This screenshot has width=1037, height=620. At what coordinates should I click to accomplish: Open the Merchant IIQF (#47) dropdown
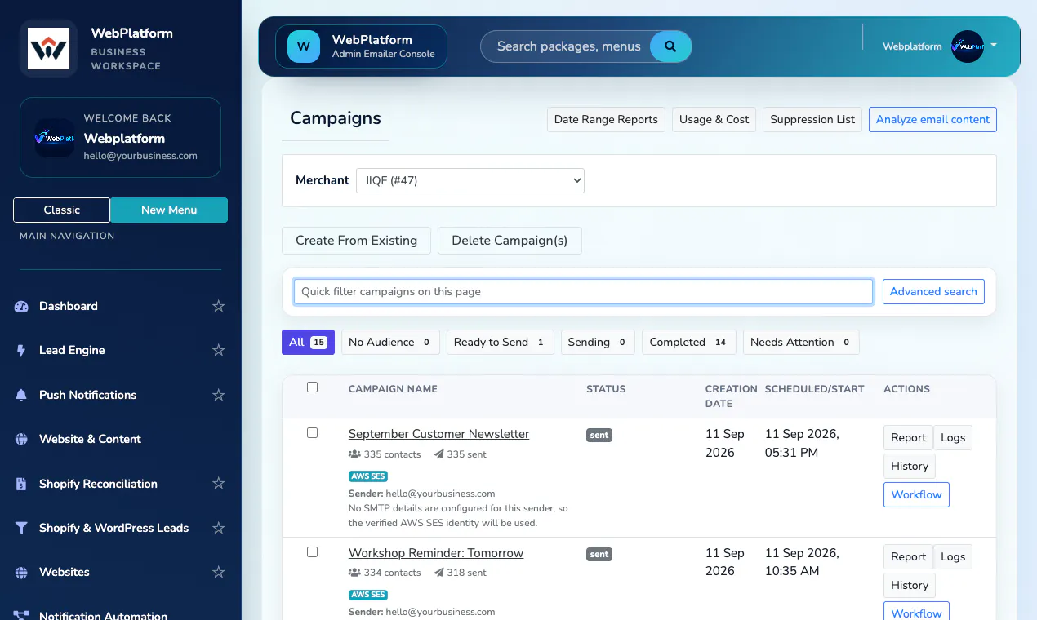coord(470,180)
